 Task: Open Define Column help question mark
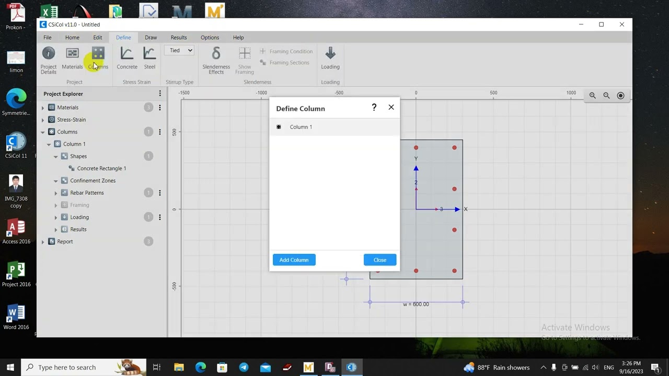(374, 107)
